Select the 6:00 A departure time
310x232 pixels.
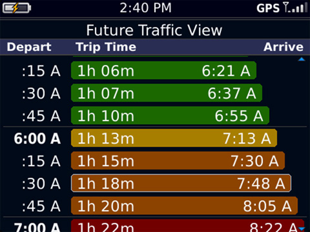[37, 139]
